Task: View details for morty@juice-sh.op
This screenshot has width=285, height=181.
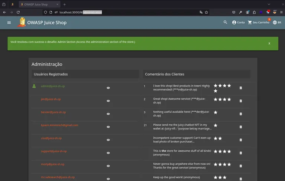Action: [x=108, y=166]
